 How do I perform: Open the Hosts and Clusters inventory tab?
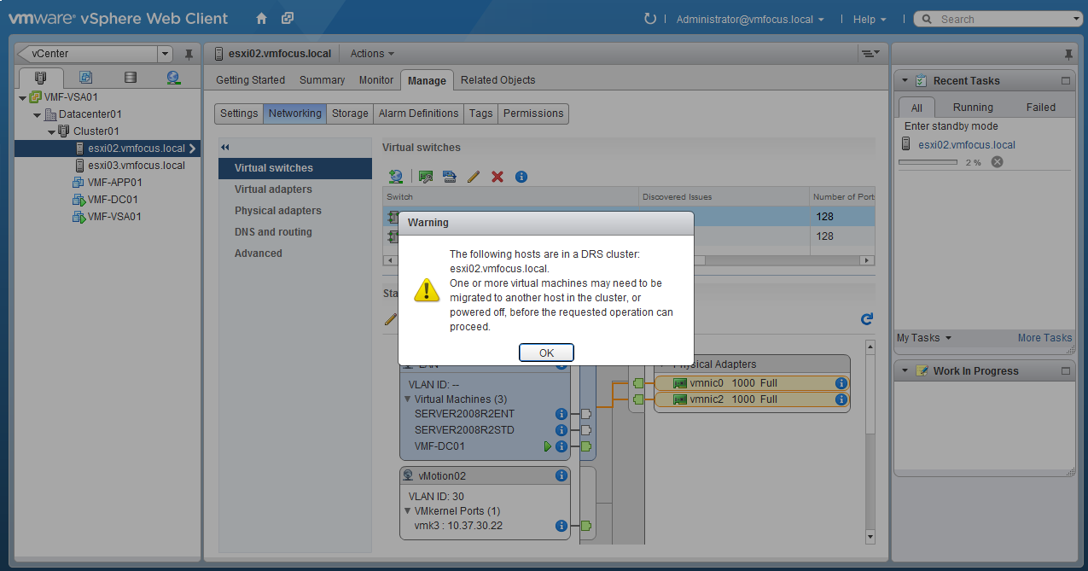tap(41, 78)
